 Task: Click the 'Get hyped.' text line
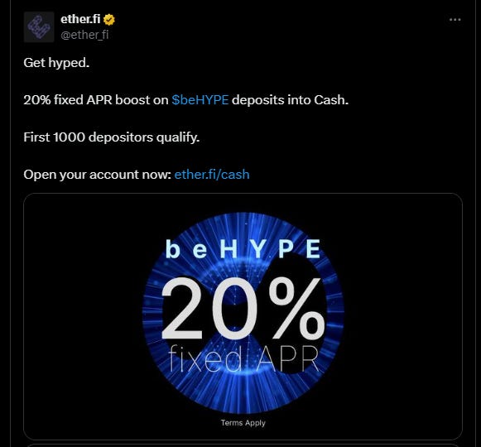(56, 63)
